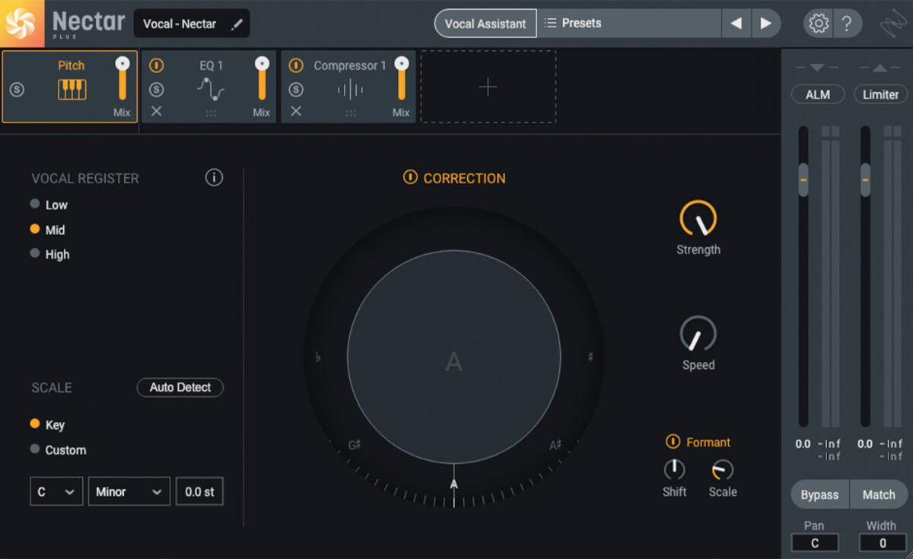Open the Presets list
The image size is (913, 559).
629,24
